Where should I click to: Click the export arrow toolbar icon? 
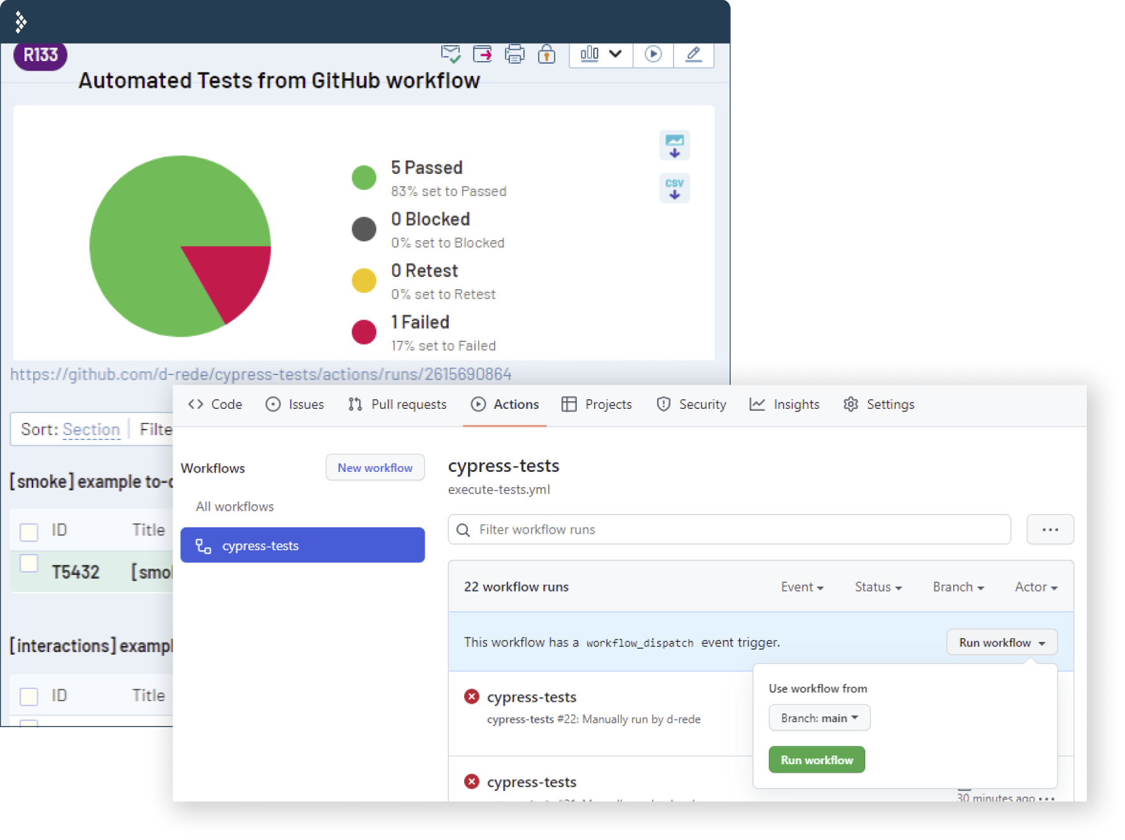(x=483, y=54)
